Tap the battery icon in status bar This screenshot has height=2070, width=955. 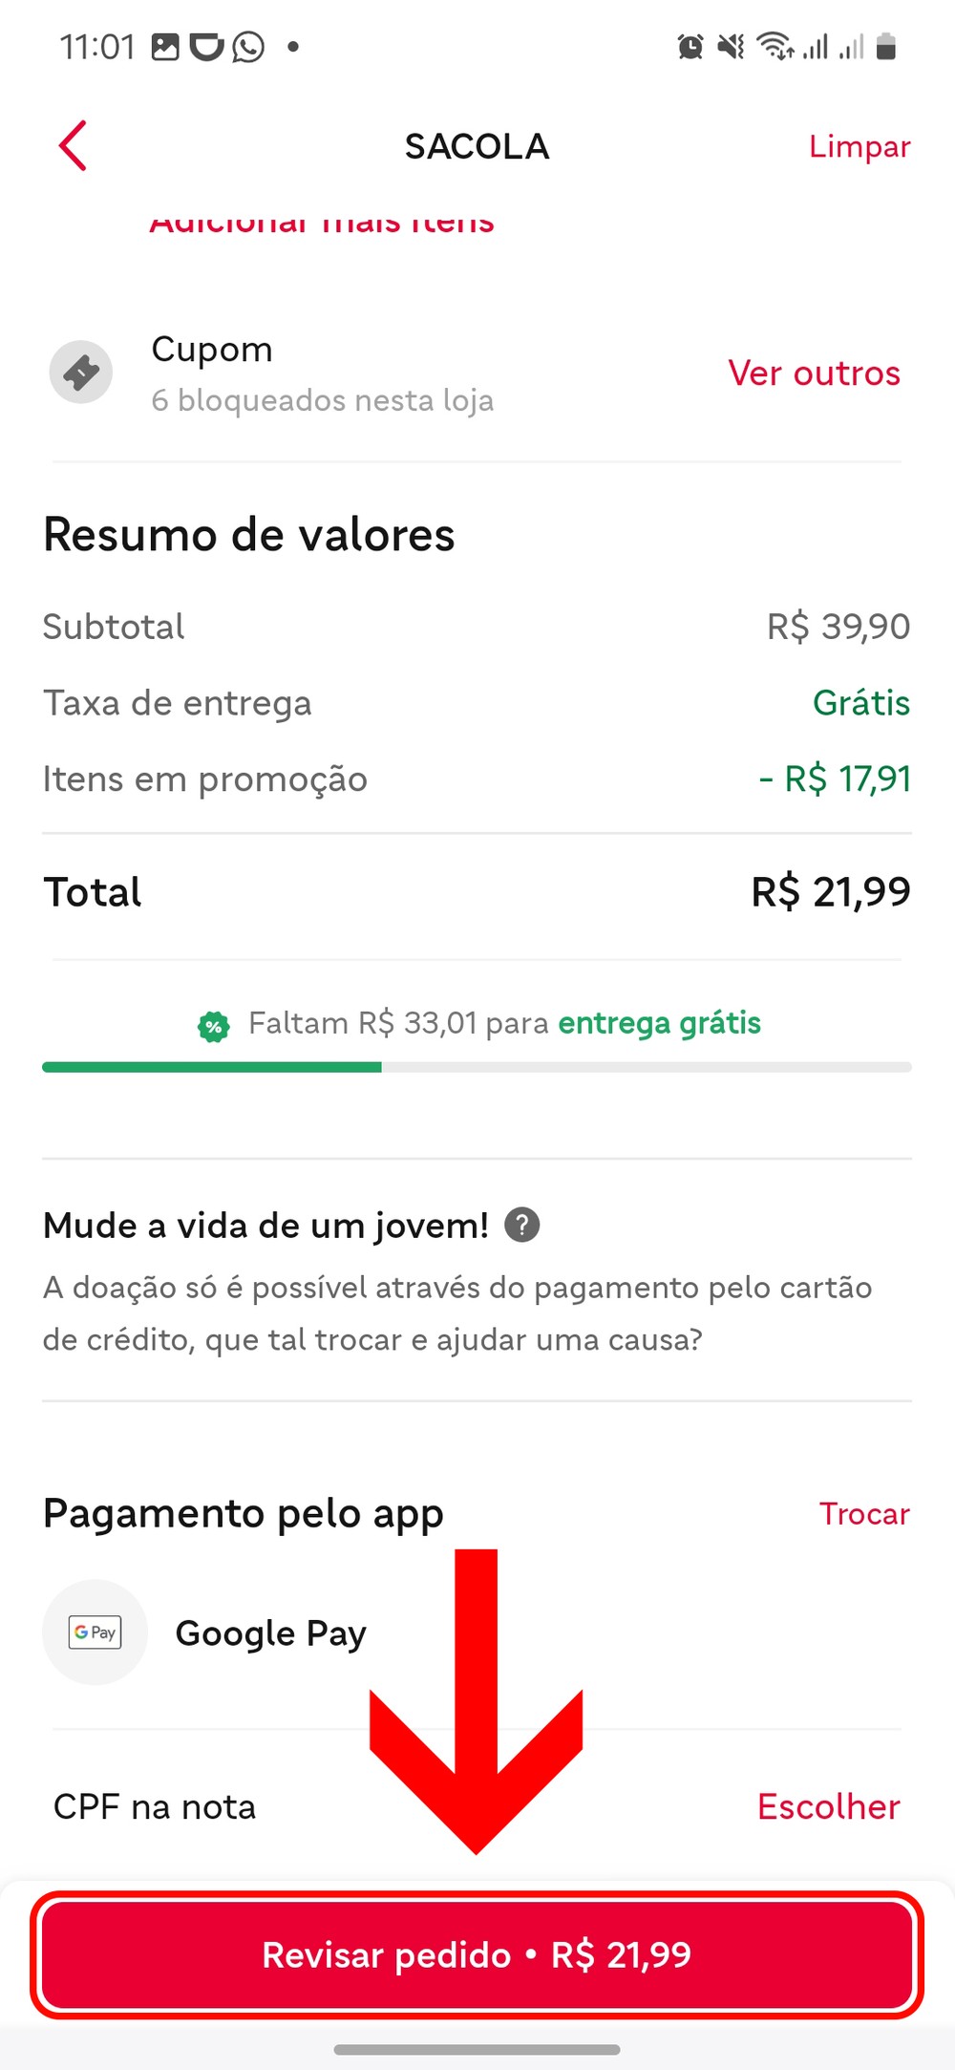(886, 46)
